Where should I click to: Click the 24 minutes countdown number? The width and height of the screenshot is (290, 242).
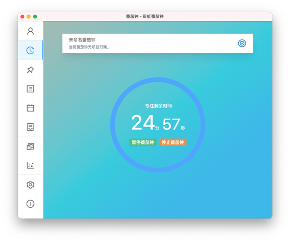[x=143, y=123]
